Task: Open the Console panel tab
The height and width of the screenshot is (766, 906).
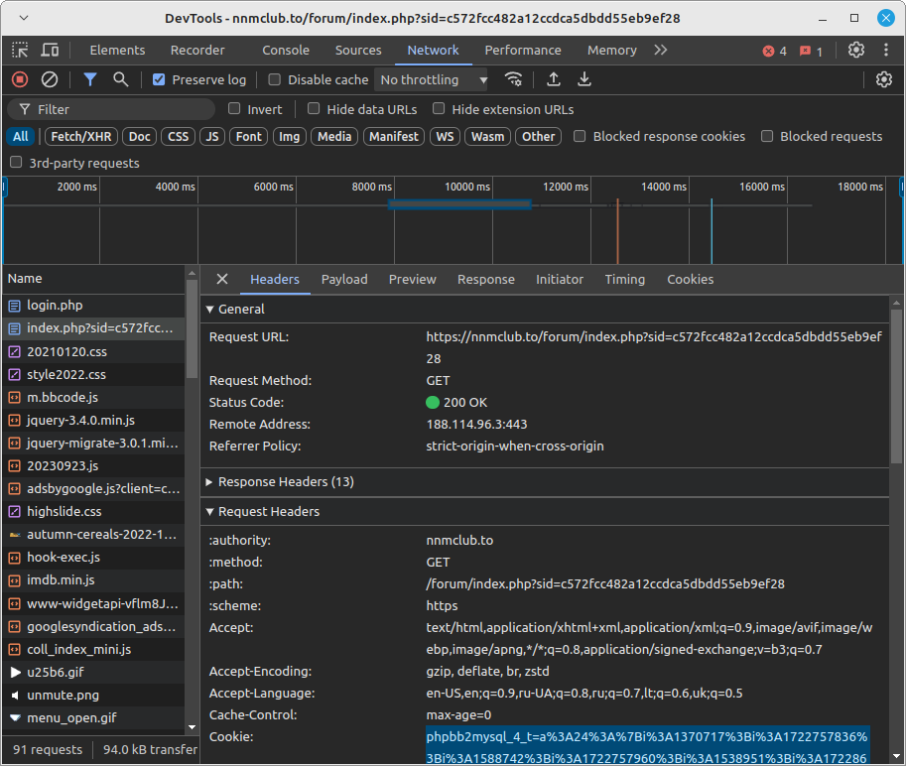Action: pyautogui.click(x=286, y=51)
